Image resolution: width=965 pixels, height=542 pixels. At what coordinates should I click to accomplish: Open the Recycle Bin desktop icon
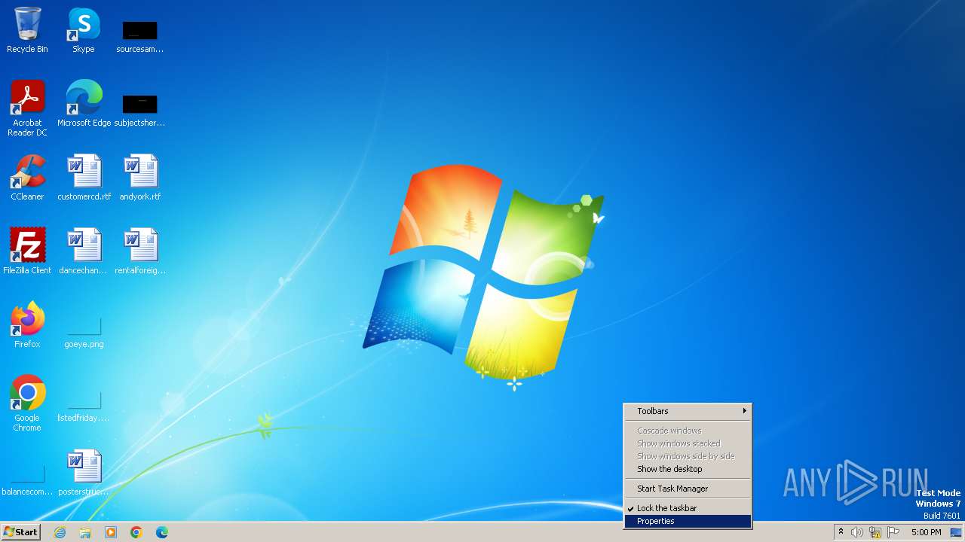click(27, 30)
